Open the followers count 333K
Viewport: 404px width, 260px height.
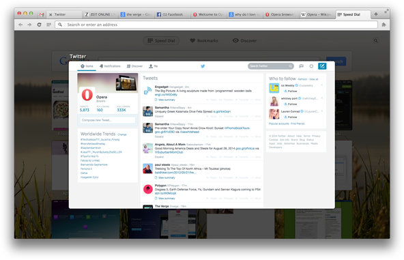click(121, 110)
